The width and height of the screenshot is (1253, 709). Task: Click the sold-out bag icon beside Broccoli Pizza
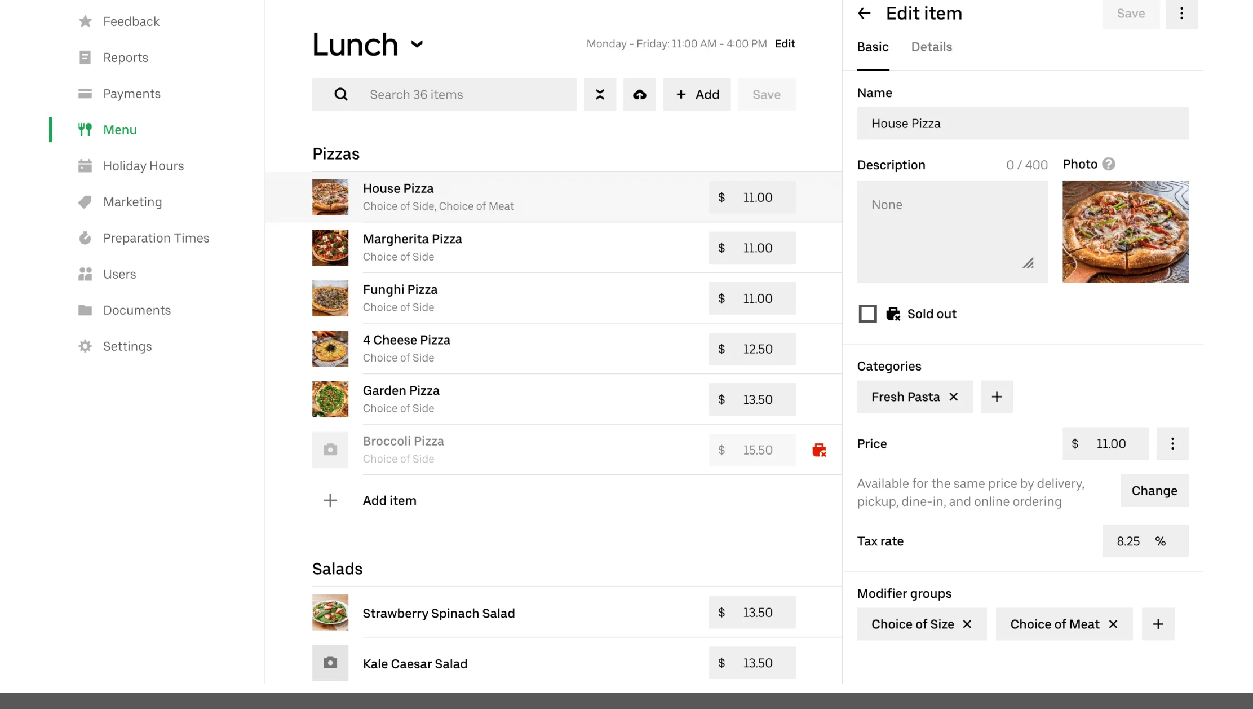pos(820,450)
